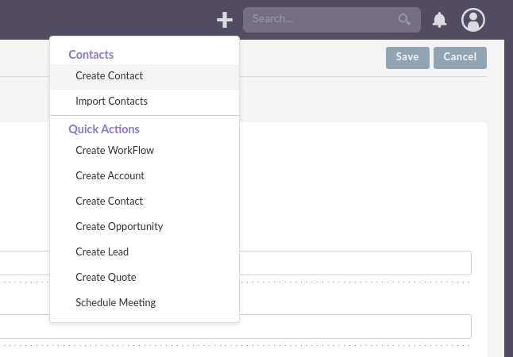Select Create WorkFlow quick action

pyautogui.click(x=114, y=151)
